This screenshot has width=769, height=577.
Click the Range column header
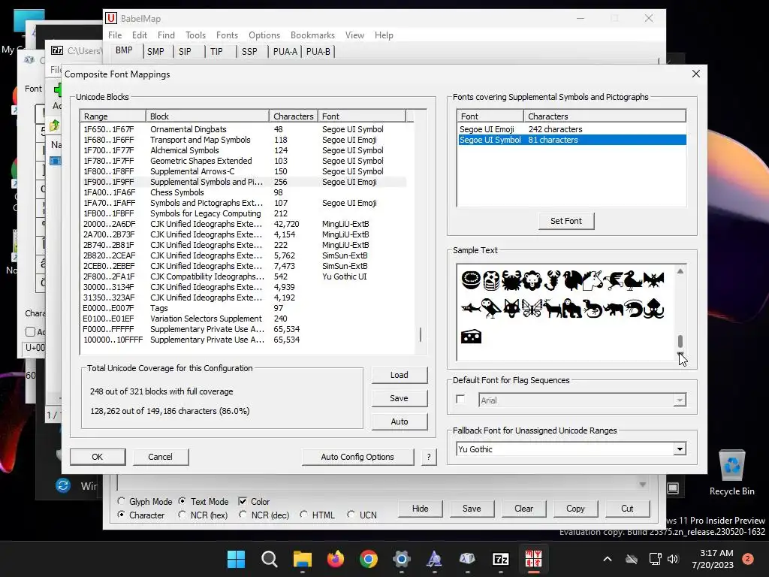point(113,116)
